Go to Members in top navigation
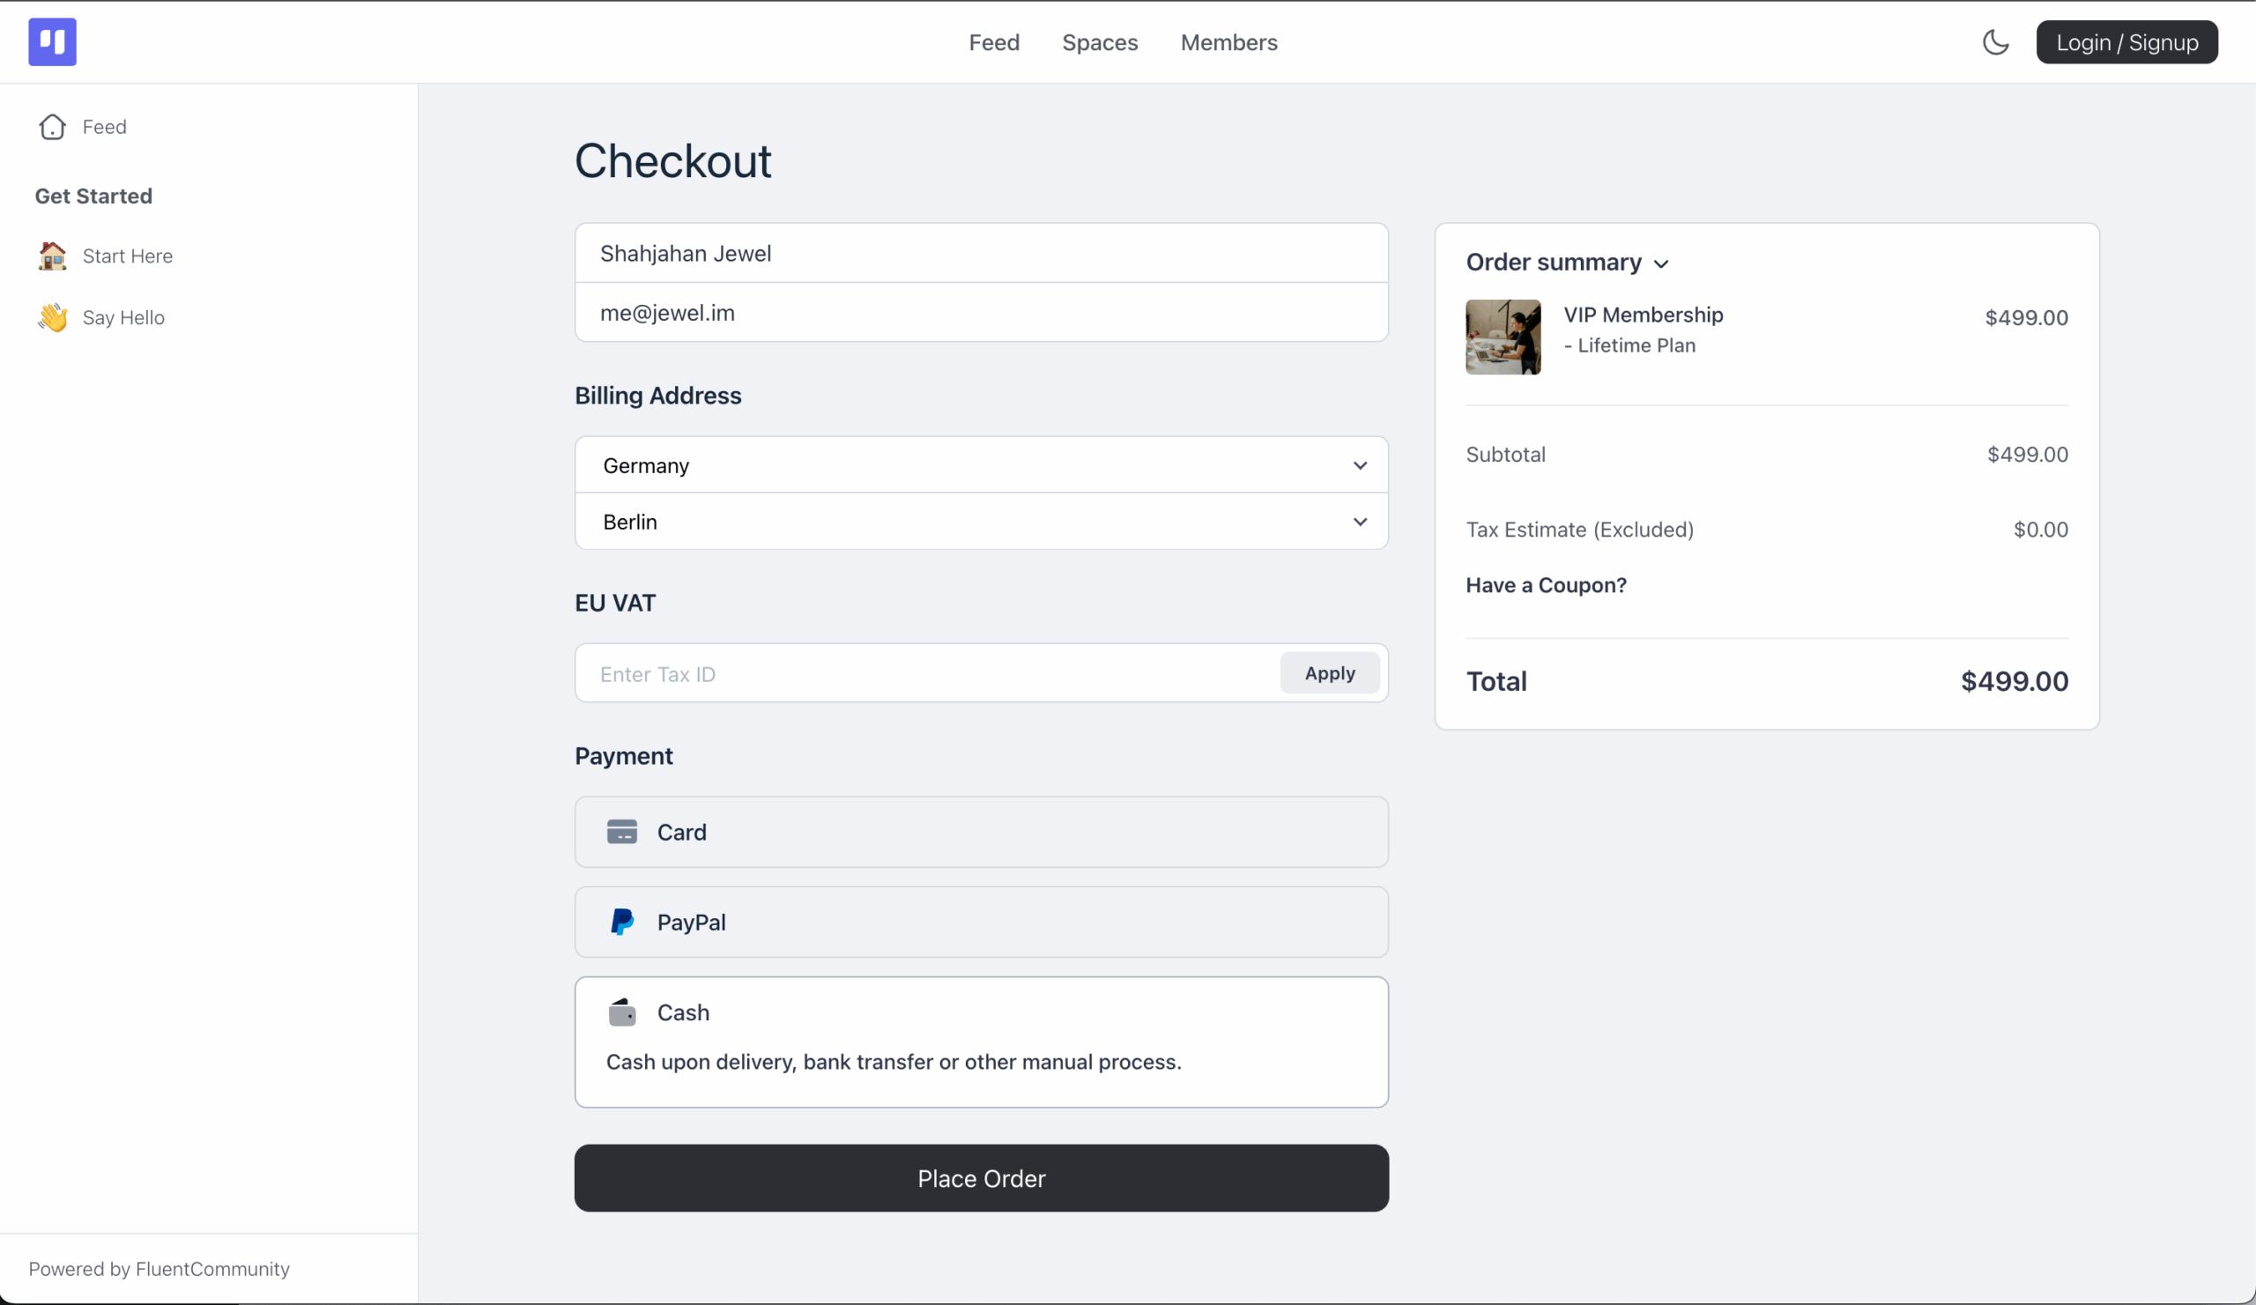The image size is (2256, 1305). (x=1228, y=42)
